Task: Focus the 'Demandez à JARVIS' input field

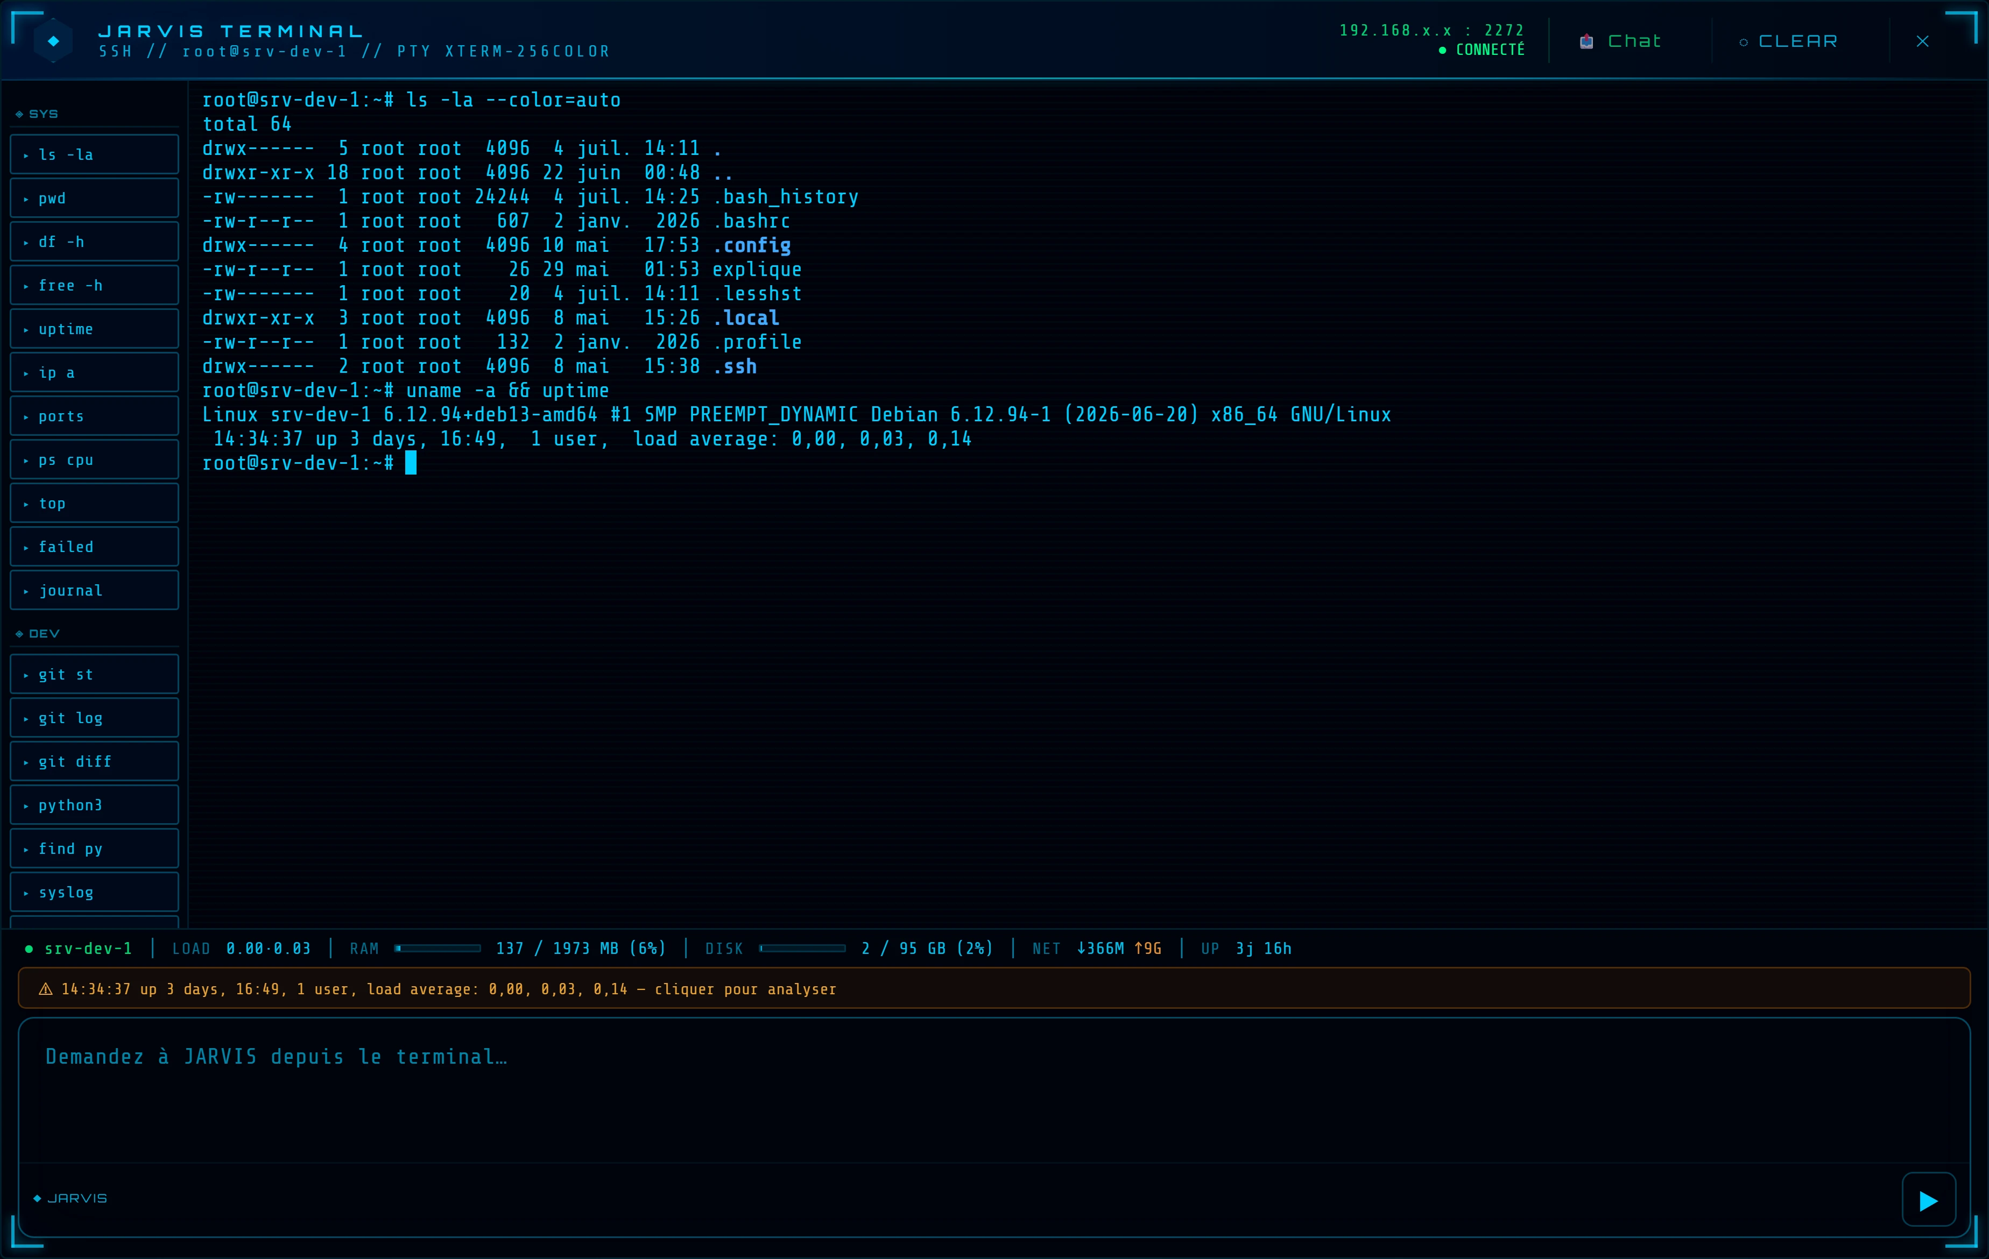Action: 993,1090
